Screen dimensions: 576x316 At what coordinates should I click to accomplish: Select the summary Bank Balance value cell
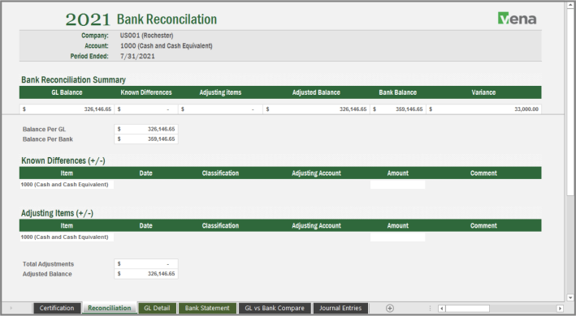398,109
